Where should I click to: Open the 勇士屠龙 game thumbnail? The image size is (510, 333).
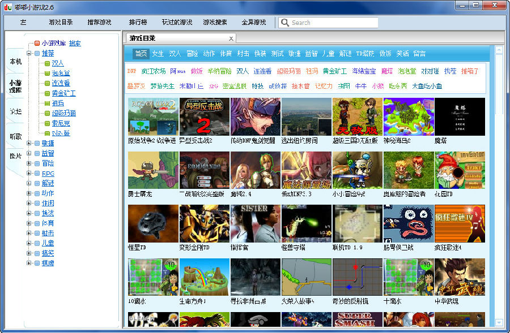153,170
